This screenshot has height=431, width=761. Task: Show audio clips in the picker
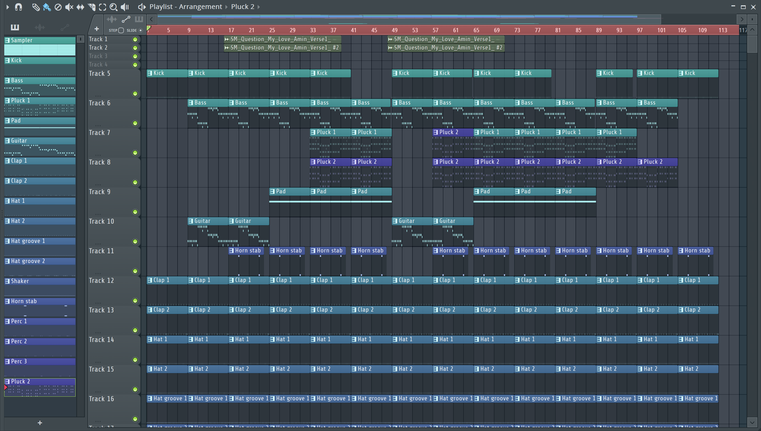coord(40,27)
